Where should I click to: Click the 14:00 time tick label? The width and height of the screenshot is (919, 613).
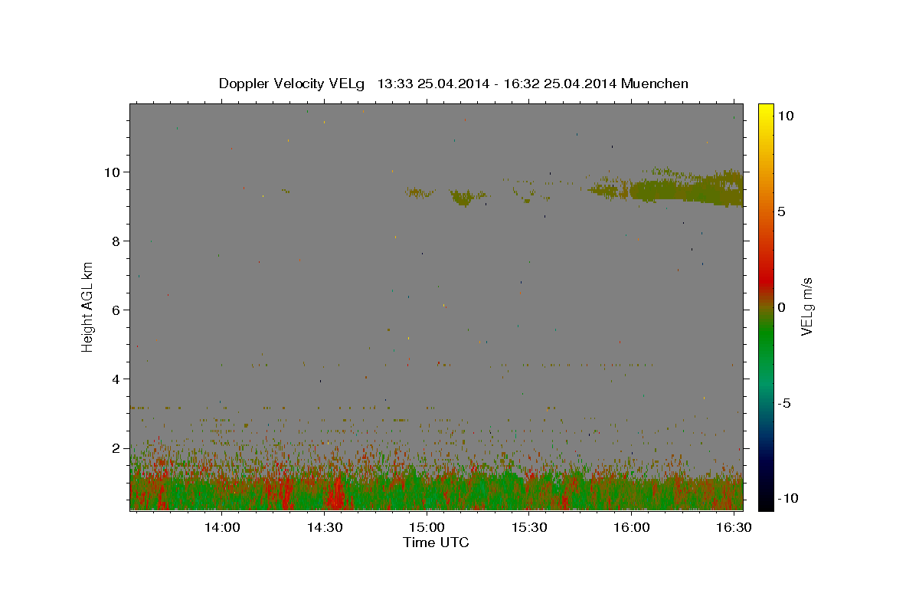pos(223,528)
